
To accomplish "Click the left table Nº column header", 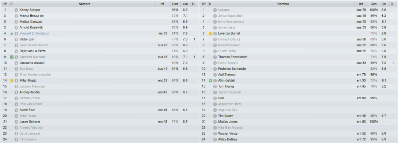I will tap(5, 4).
